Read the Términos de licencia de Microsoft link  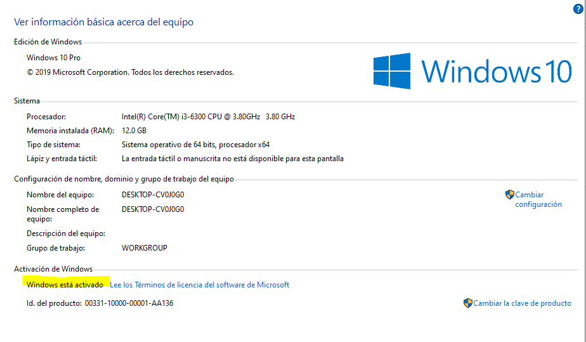(199, 285)
